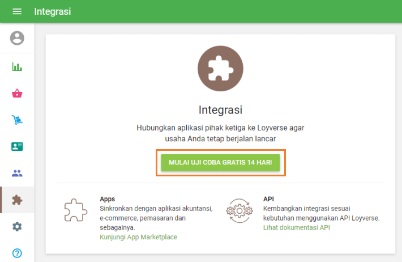Click the Sinkronkan dengan aplikasi akuntansi text
402x262 pixels.
(x=156, y=218)
